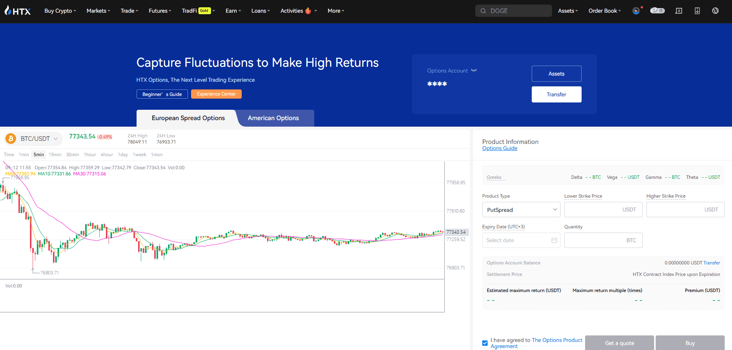Viewport: 732px width, 350px height.
Task: Click the white Transfer button
Action: [x=557, y=94]
